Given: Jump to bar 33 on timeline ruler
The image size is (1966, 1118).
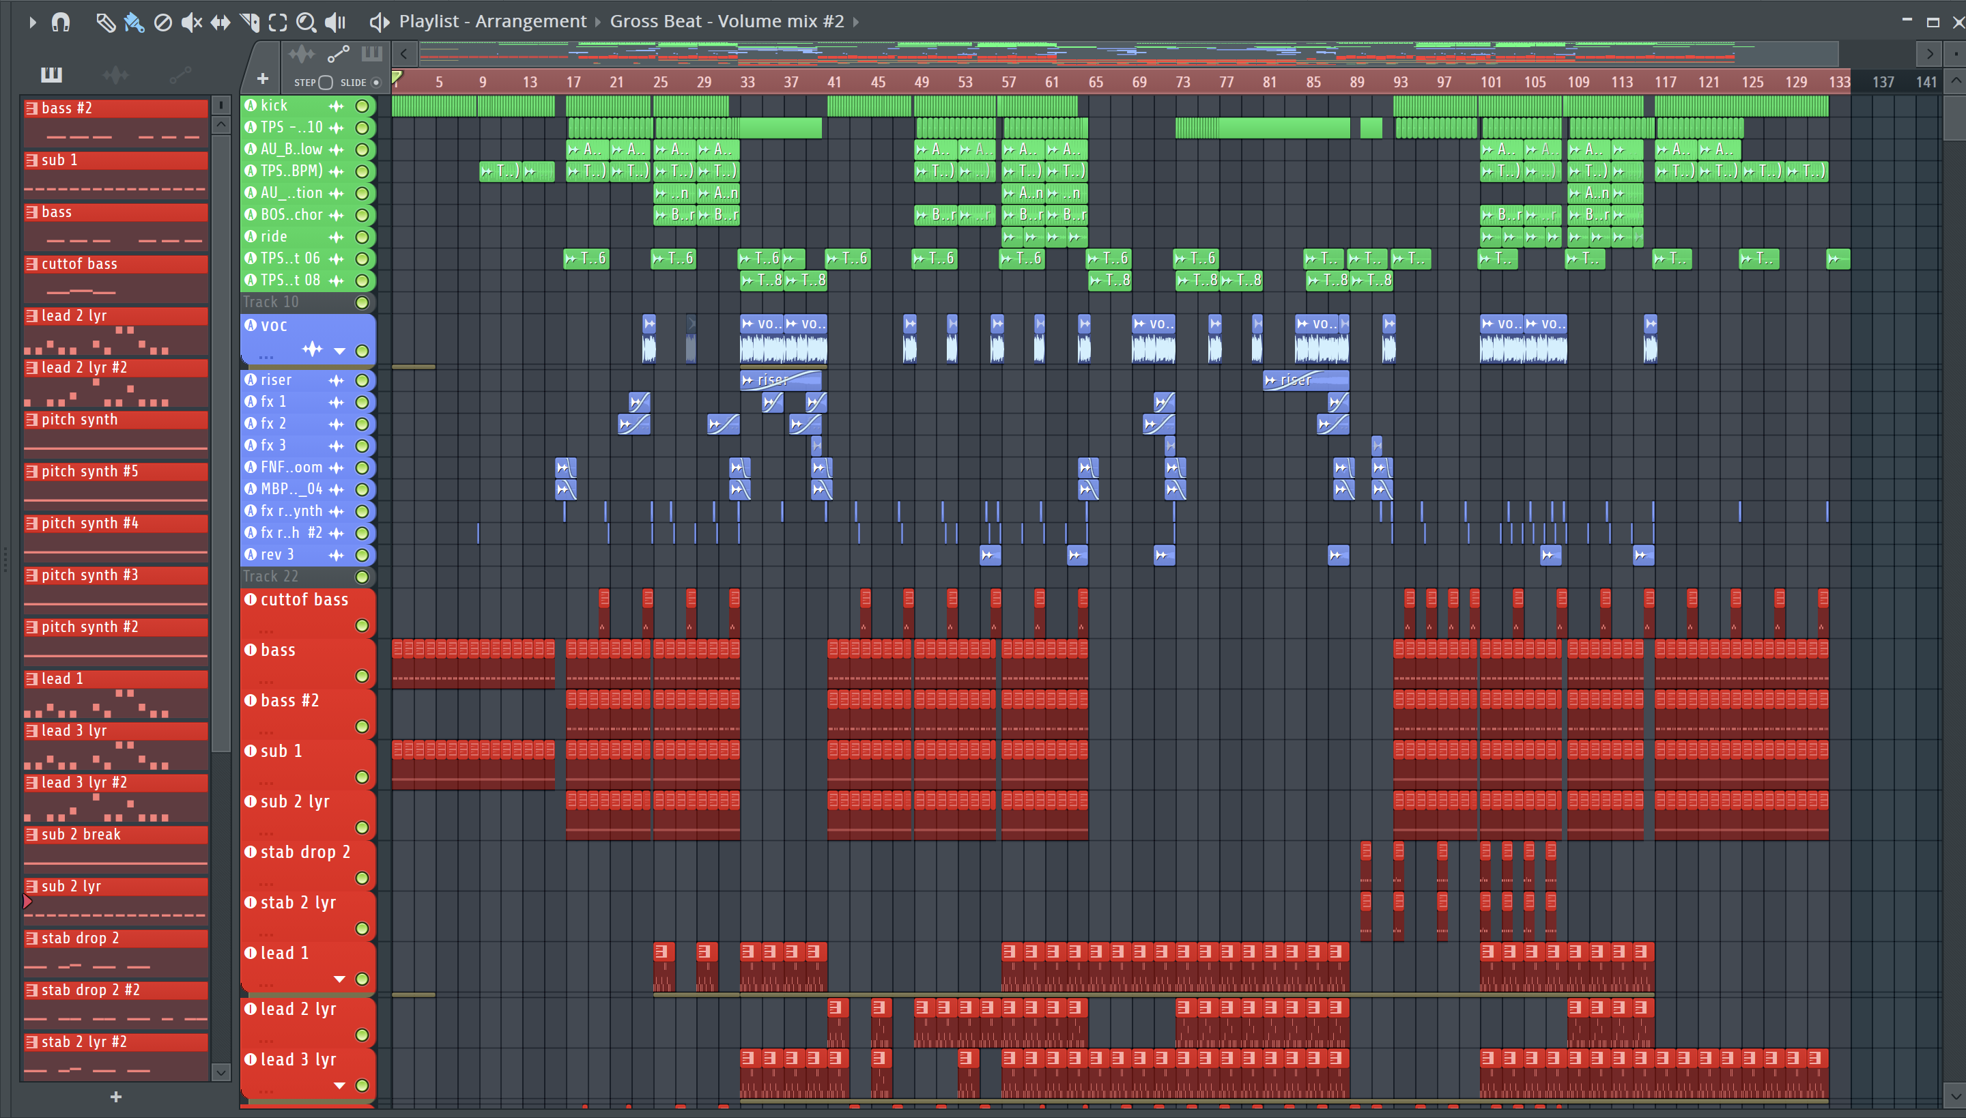Looking at the screenshot, I should [x=747, y=82].
